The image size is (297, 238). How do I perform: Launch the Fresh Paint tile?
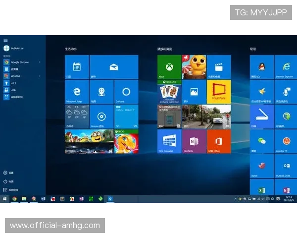(x=218, y=92)
